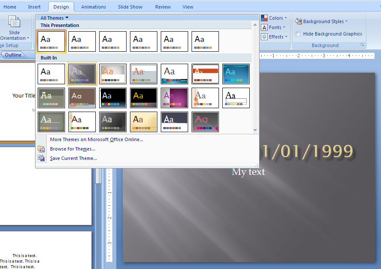Viewport: 381px width, 269px height.
Task: Click the Background Styles paint bucket icon
Action: point(298,21)
